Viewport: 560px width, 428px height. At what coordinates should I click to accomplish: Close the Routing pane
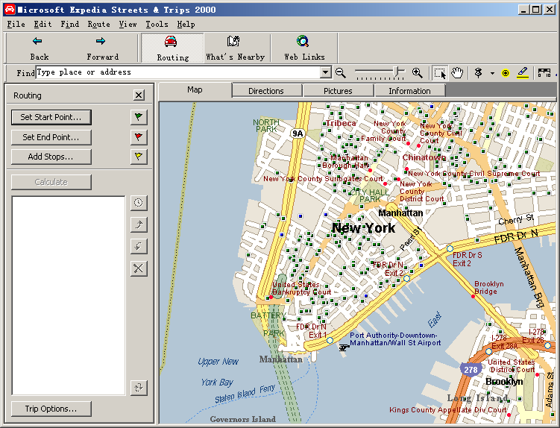(139, 95)
